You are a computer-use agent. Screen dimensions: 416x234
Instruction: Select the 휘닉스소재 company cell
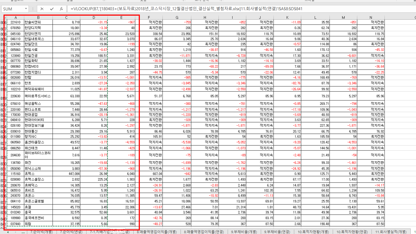click(x=38, y=168)
